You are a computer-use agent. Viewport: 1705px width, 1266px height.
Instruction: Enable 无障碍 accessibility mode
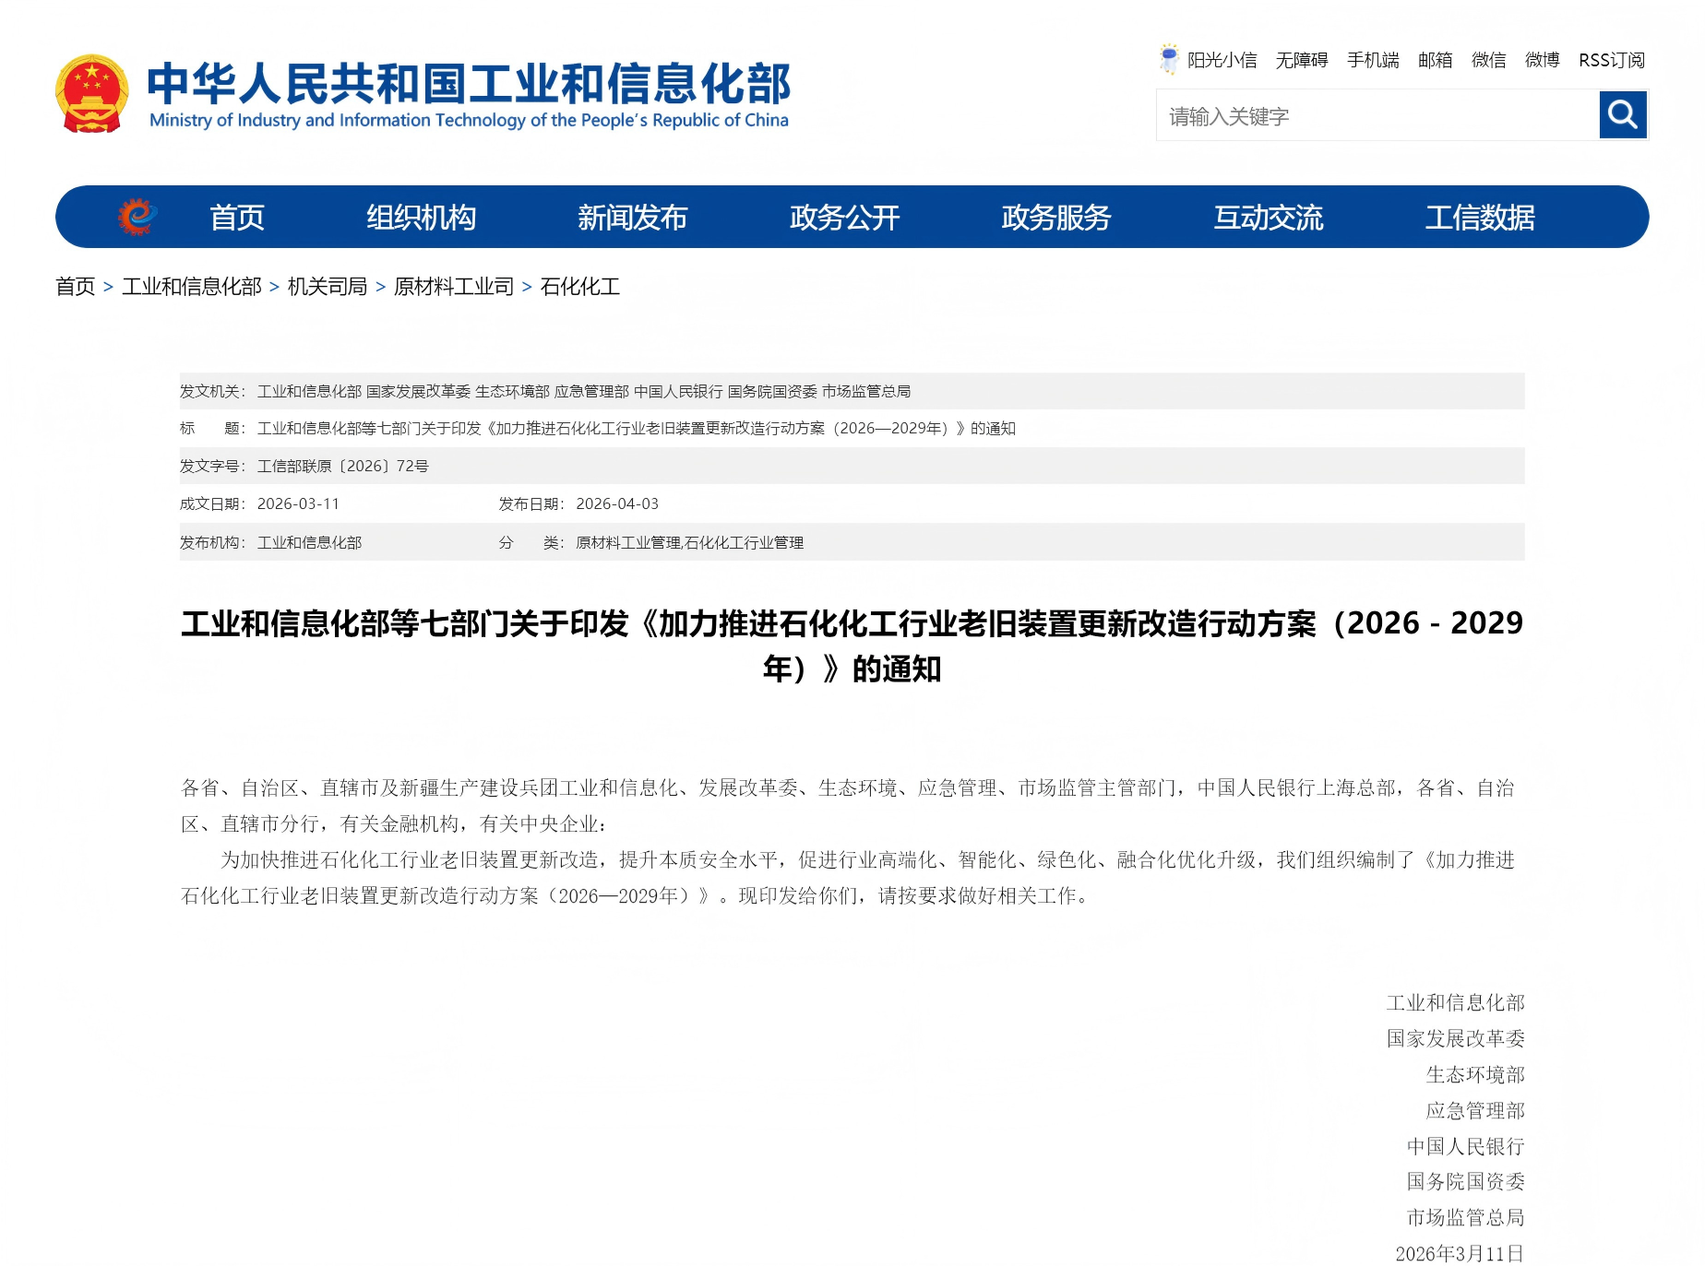1302,60
